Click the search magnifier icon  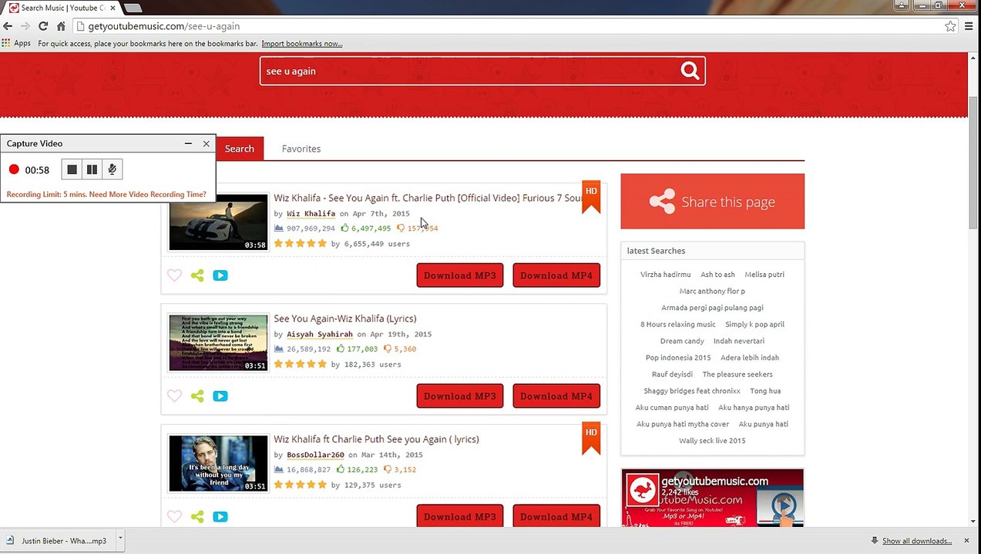coord(690,71)
